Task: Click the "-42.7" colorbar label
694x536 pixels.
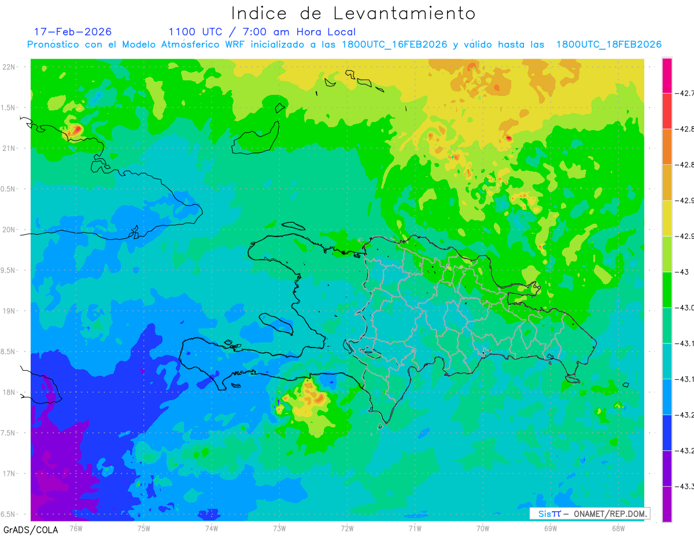Action: coord(684,93)
